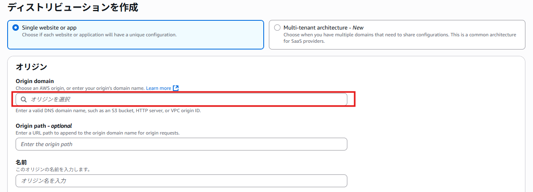This screenshot has height=192, width=533.
Task: Click the magnifier icon in Origin domain field
Action: (x=24, y=99)
